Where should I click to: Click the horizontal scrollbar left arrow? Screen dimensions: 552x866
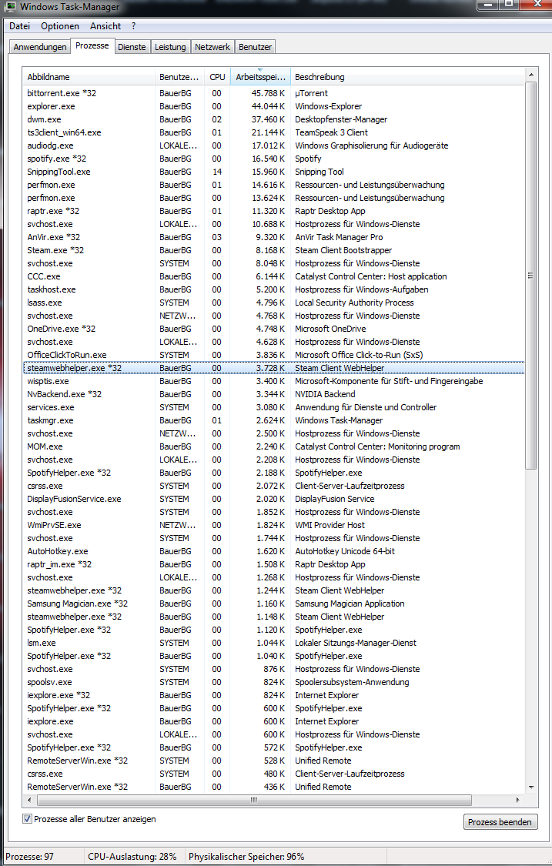pos(28,800)
